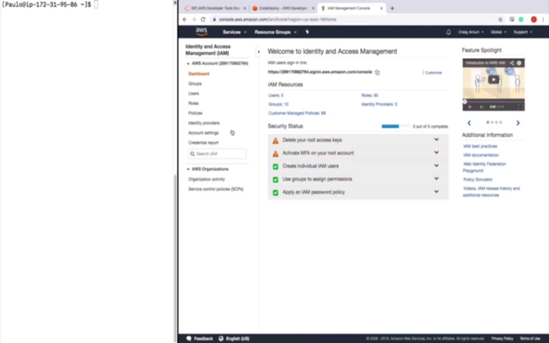
Task: Open the notifications bell in AWS header
Action: tap(448, 32)
